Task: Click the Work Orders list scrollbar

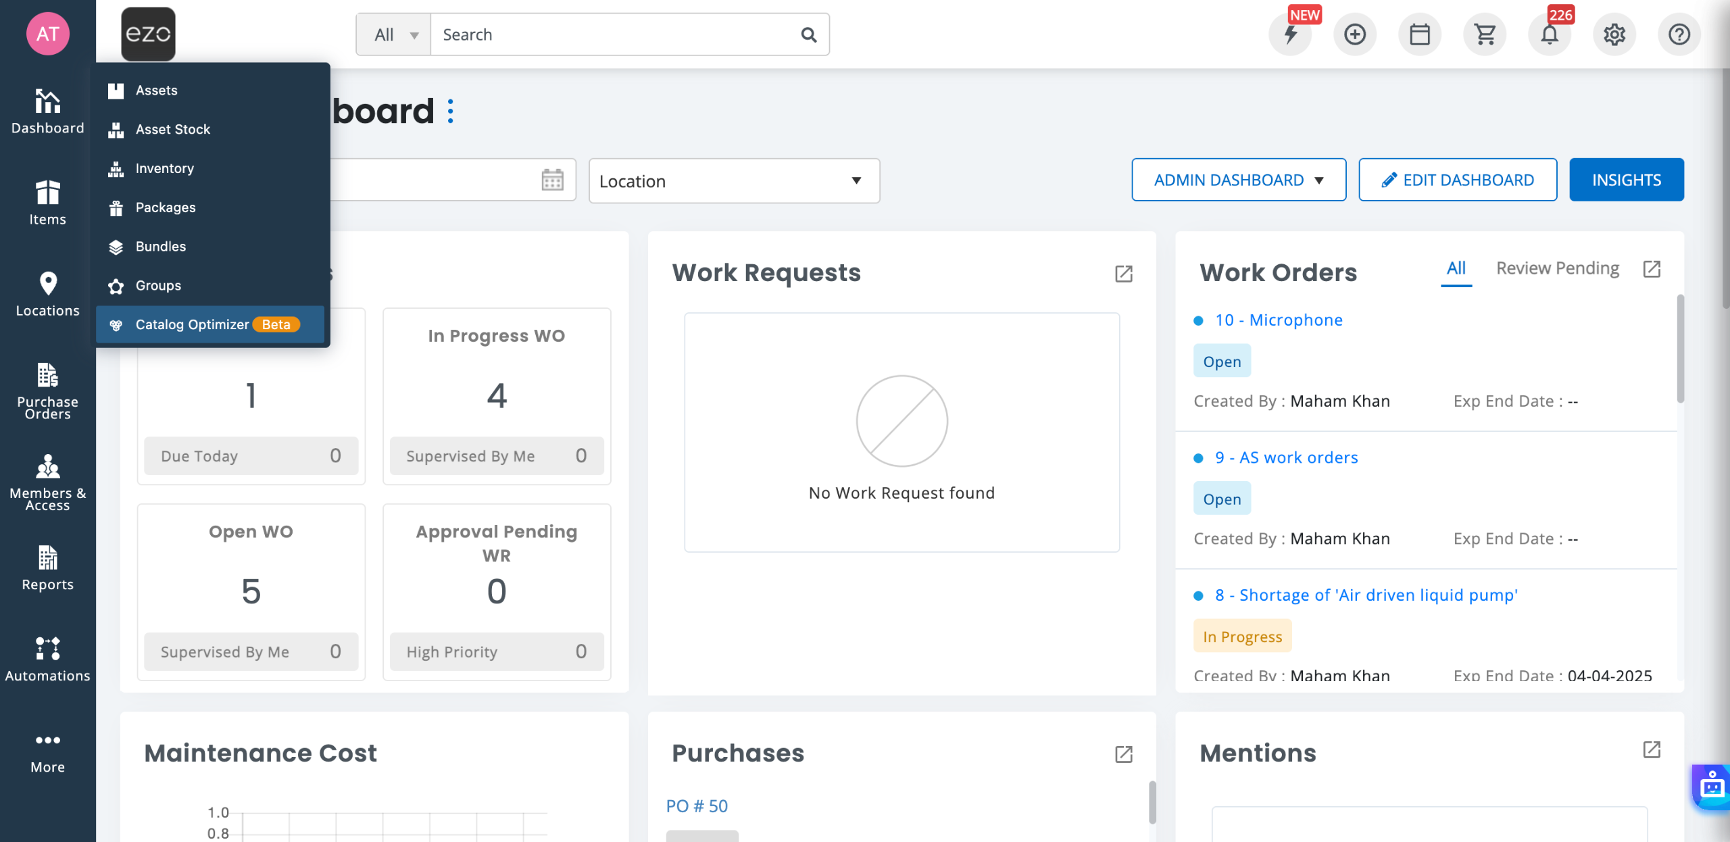Action: point(1680,349)
